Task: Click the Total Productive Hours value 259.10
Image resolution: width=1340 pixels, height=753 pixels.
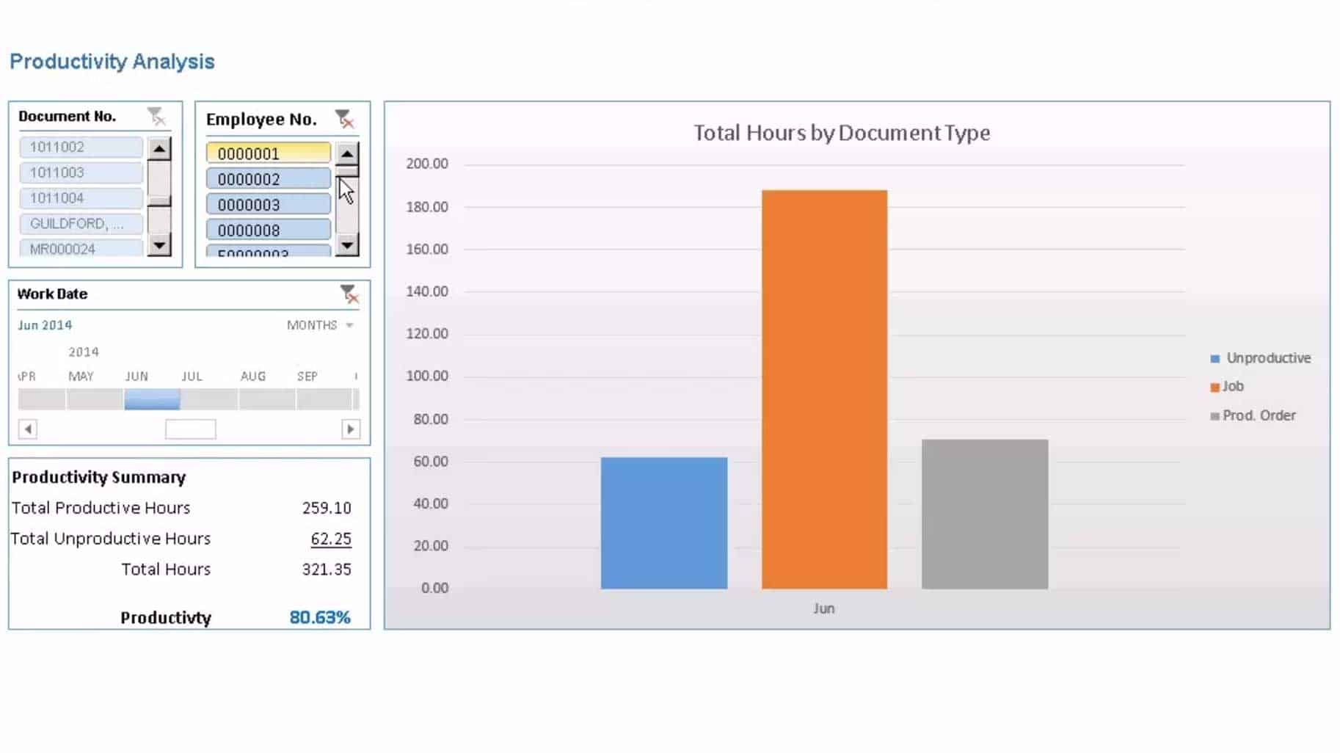Action: coord(327,508)
